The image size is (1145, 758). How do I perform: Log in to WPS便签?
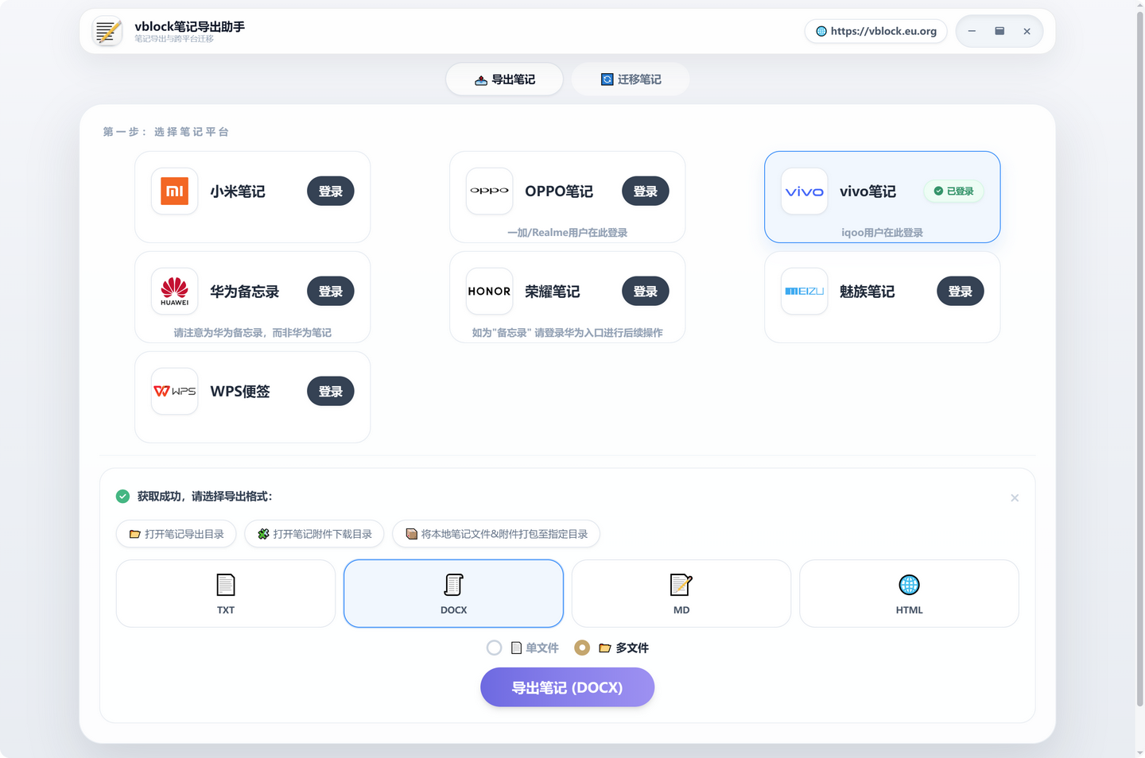tap(331, 392)
